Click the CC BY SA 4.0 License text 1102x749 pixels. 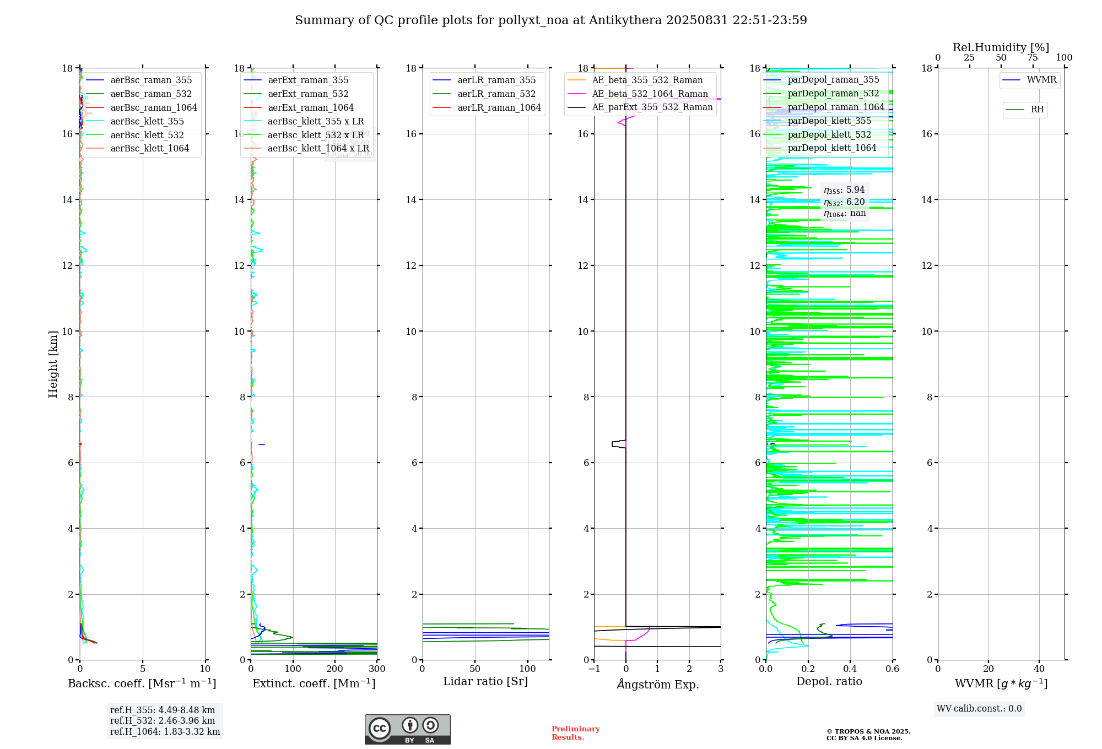[x=864, y=738]
